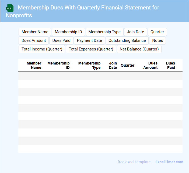
Task: Click the first empty table row
Action: (x=100, y=76)
